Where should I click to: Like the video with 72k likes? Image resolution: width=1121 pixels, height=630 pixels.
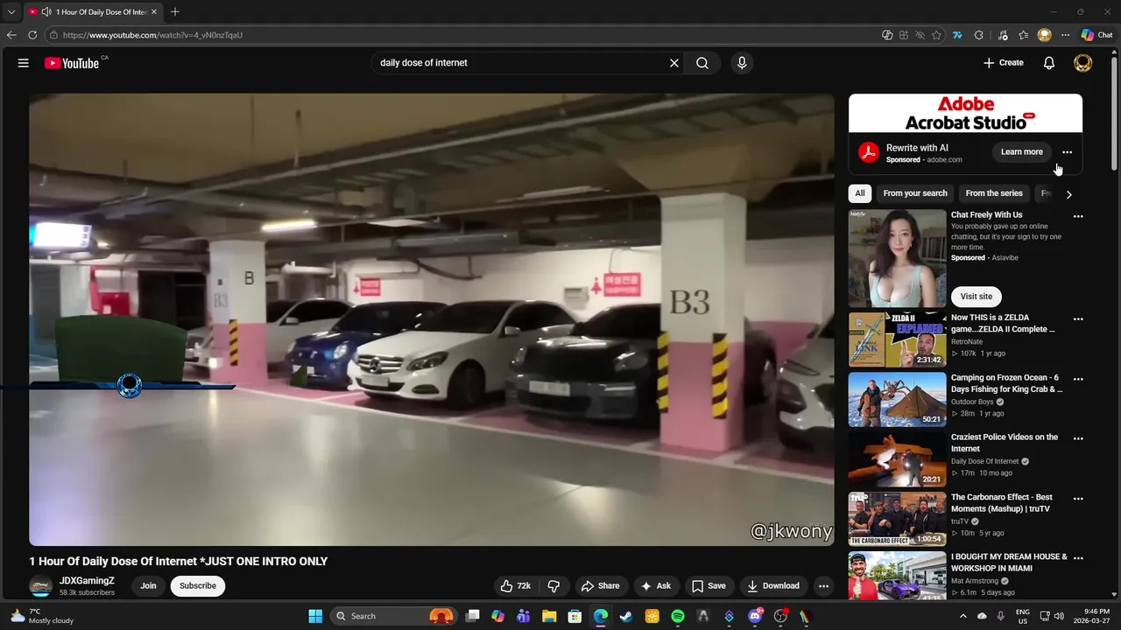click(x=516, y=586)
